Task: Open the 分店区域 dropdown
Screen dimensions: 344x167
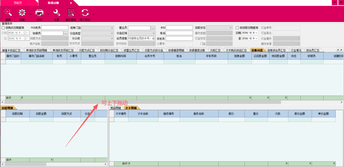Action: pos(142,33)
